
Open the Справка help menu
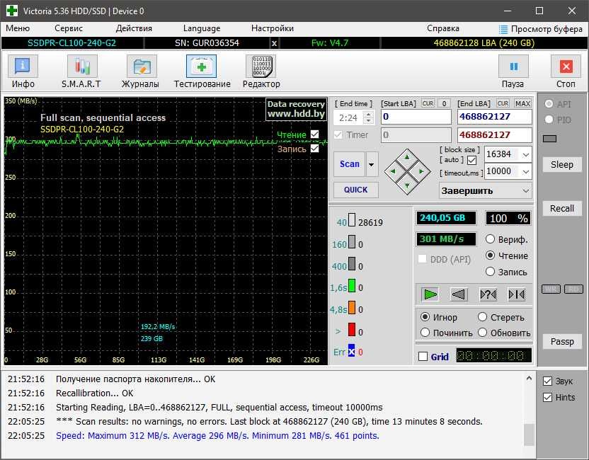tap(443, 28)
